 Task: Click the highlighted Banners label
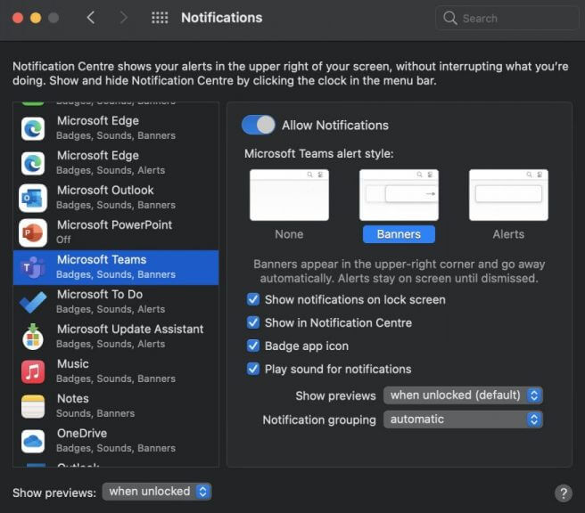coord(399,234)
